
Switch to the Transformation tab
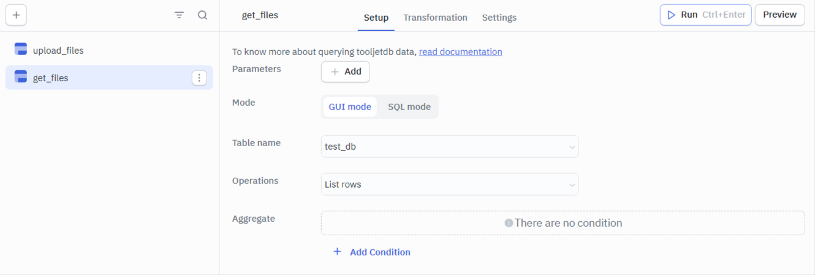435,18
